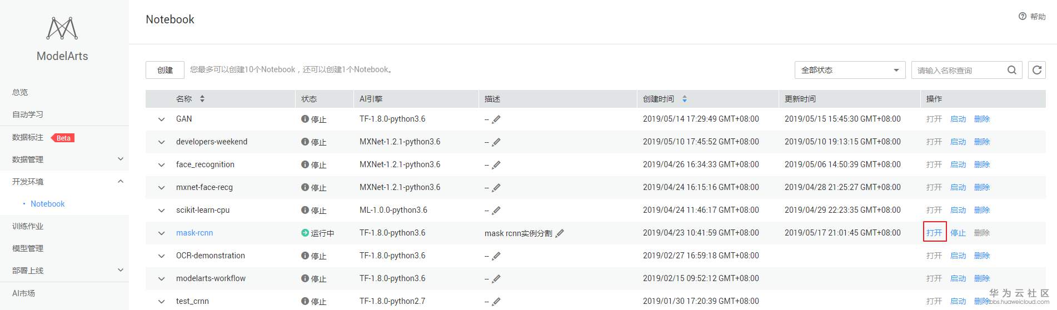Screen dimensions: 1057x310
Task: Sort by name column arrows
Action: coord(202,99)
